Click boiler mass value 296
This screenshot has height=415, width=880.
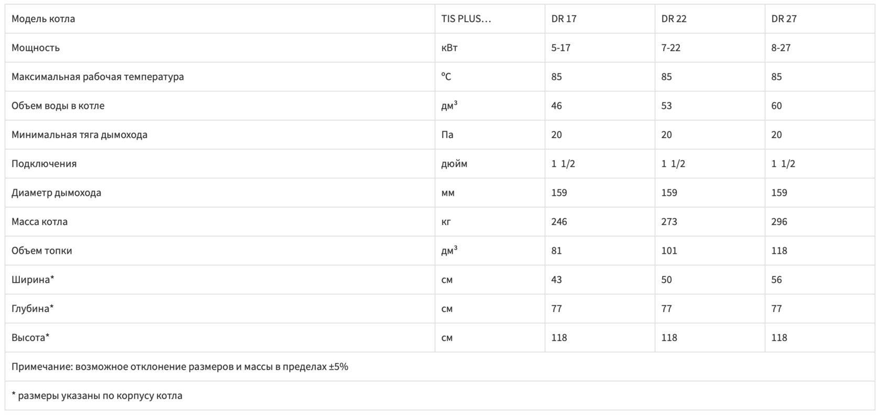pyautogui.click(x=779, y=222)
